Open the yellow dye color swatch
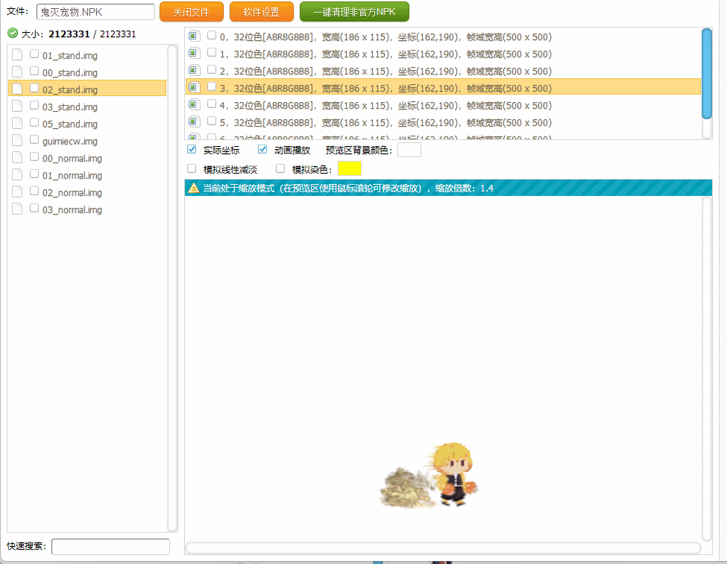Image resolution: width=727 pixels, height=564 pixels. pos(350,168)
